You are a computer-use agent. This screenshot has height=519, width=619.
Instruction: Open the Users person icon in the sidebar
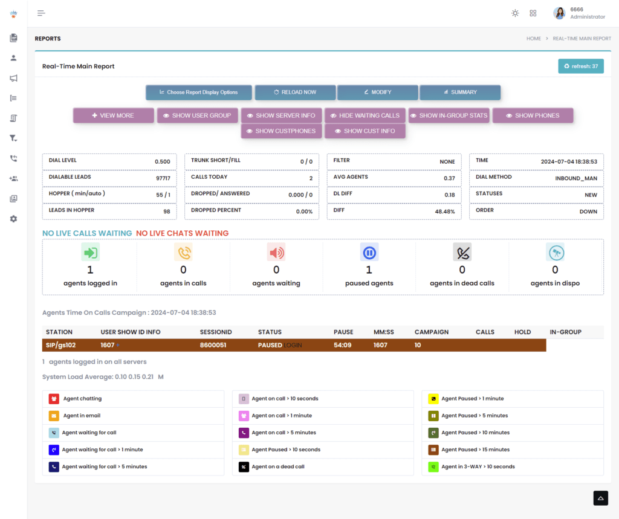(x=13, y=58)
